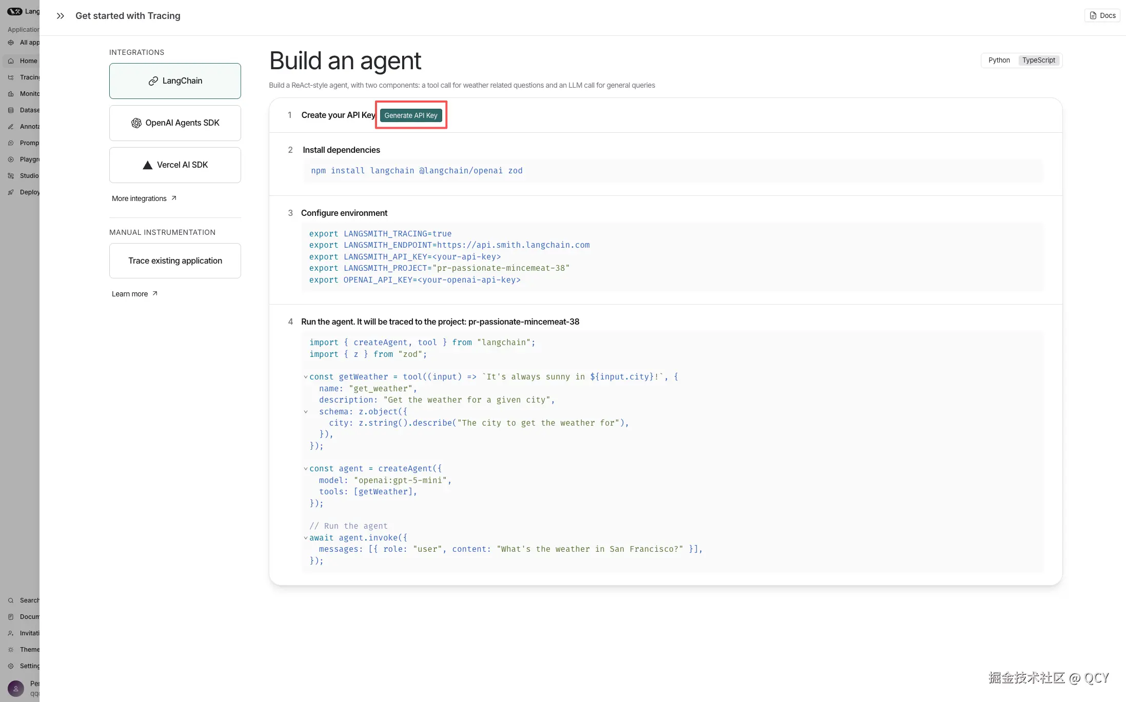Screen dimensions: 1126x702
Task: Select the TypeScript language option
Action: (1038, 60)
